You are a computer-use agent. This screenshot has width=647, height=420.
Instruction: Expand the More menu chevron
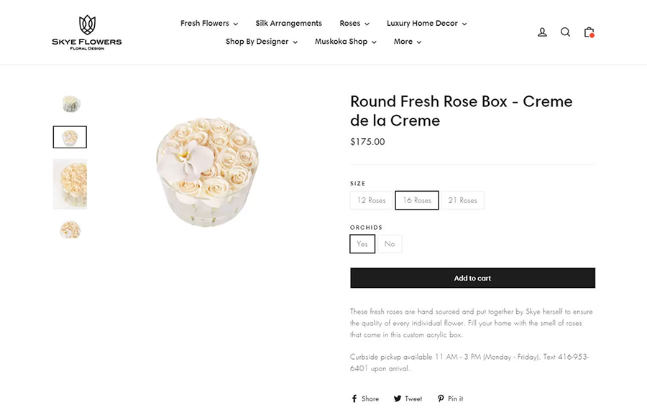click(407, 42)
